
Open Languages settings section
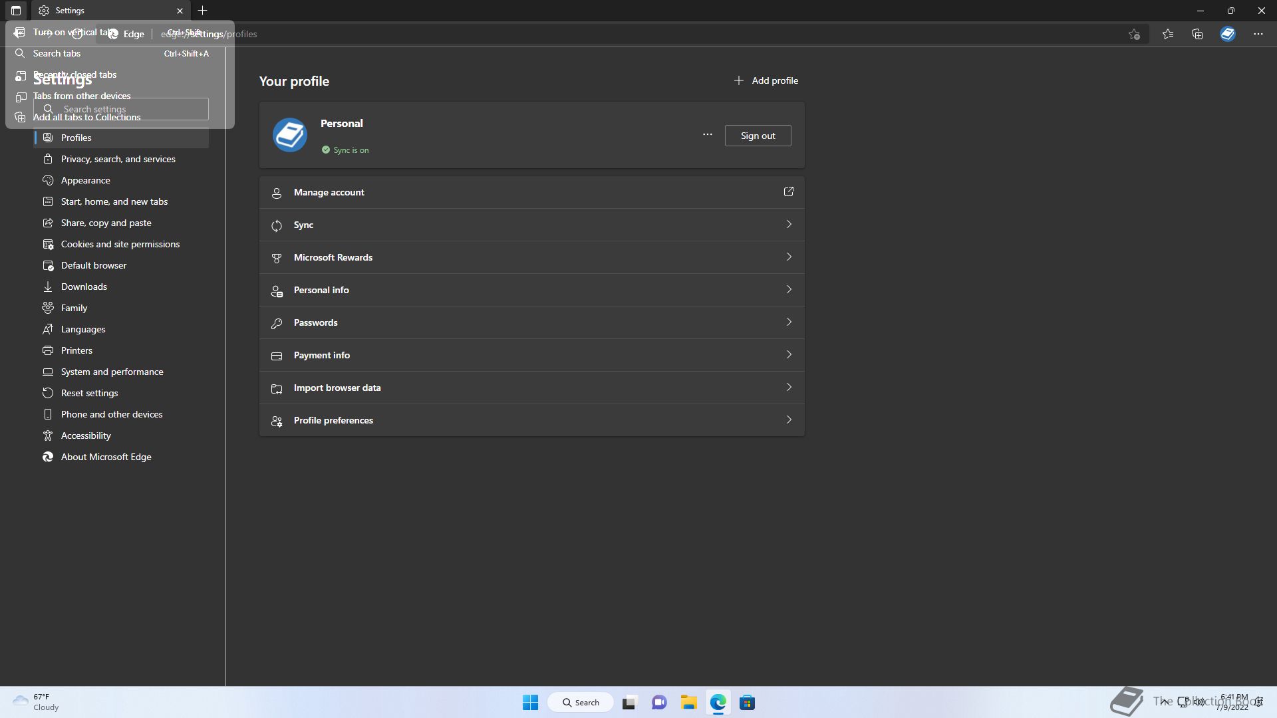click(x=121, y=329)
